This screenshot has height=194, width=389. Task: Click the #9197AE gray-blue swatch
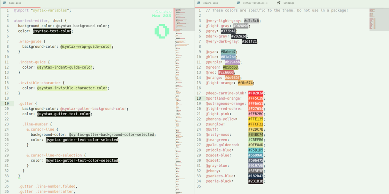(256, 166)
